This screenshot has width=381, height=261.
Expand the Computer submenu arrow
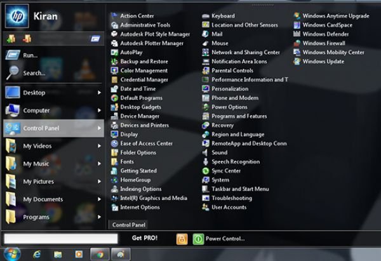pos(99,110)
